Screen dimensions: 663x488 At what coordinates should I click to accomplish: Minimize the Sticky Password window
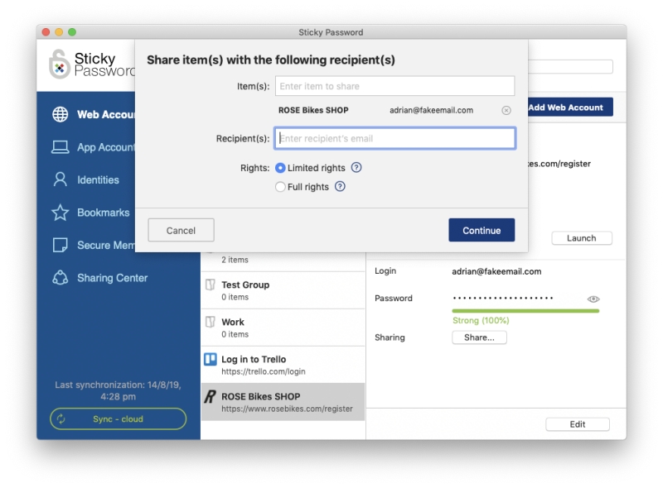coord(59,32)
